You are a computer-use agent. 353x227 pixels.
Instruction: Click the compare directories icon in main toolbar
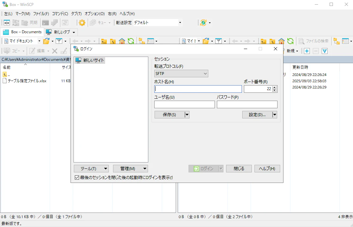(7, 22)
